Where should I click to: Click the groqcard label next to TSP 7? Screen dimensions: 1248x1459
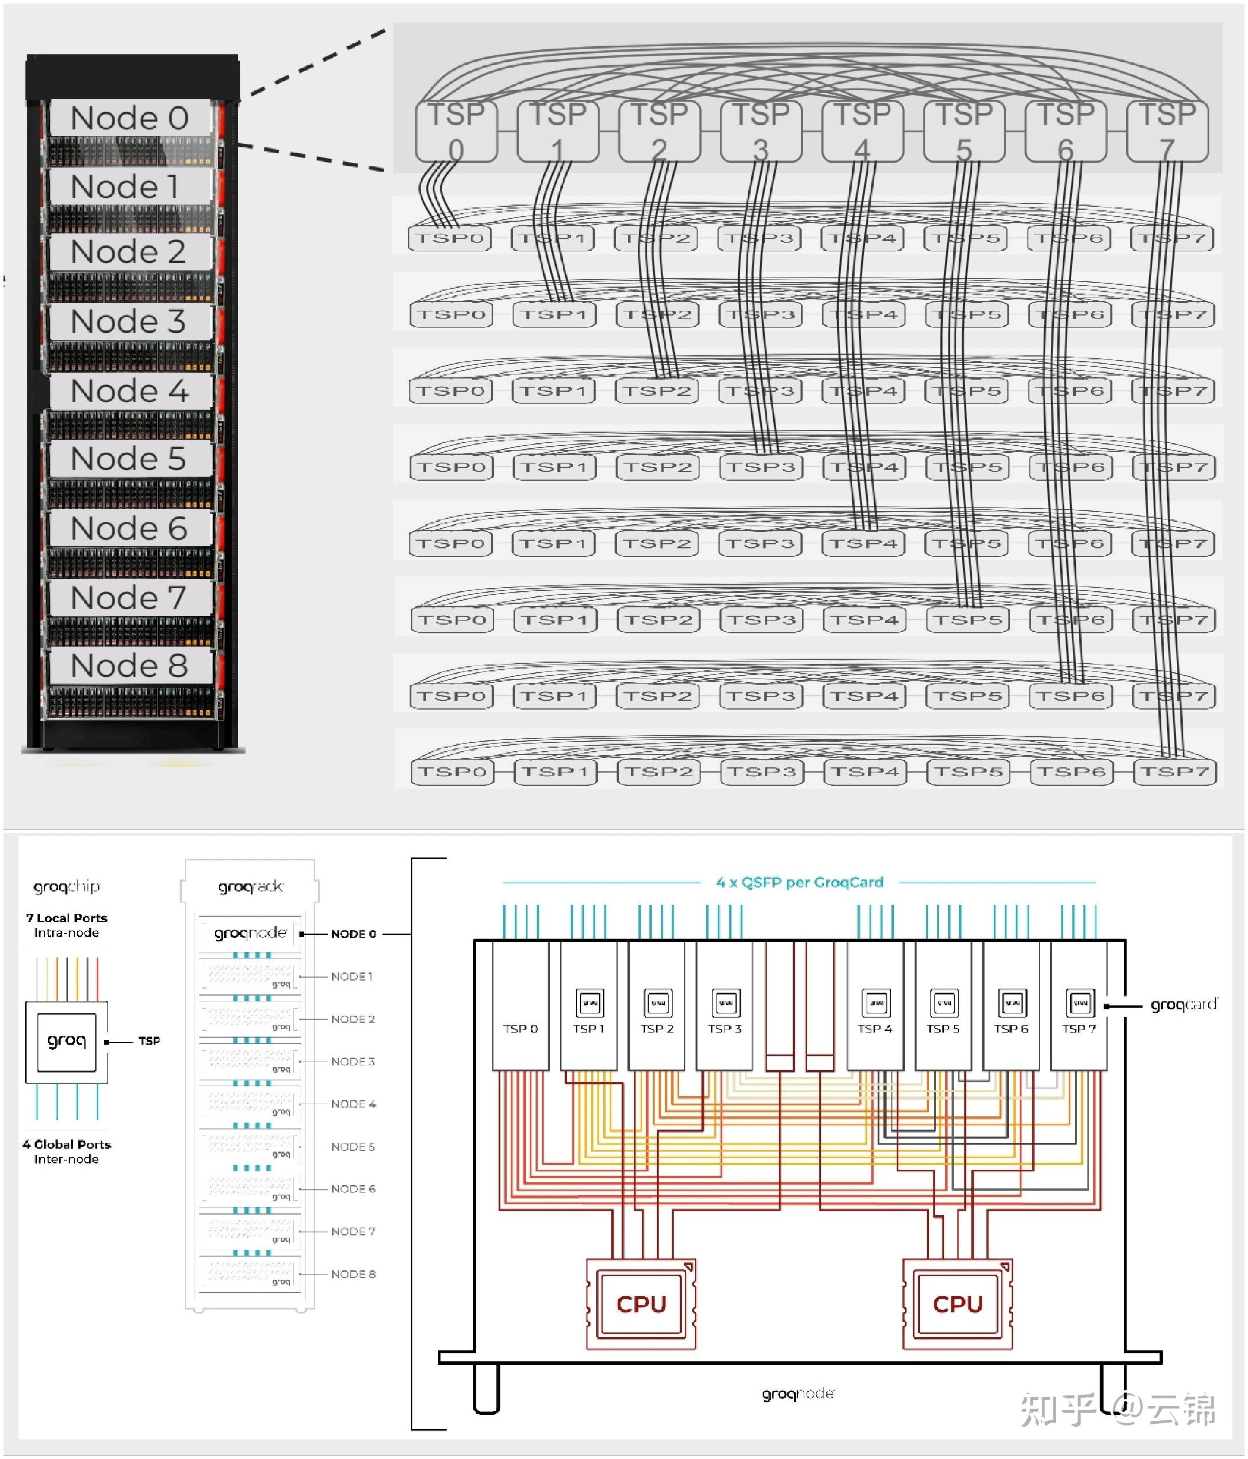pyautogui.click(x=1184, y=1005)
